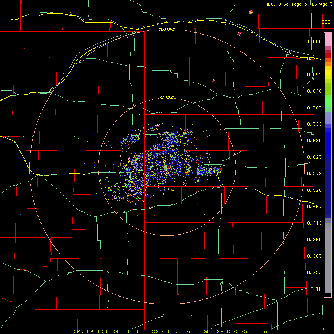Click the TH label at the scale bottom

(319, 289)
